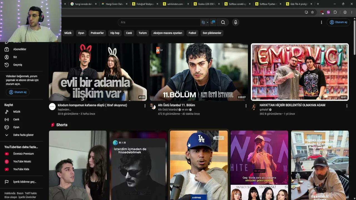The image size is (356, 200).
Task: Open YouTube settings three-dot menu near Oturum aç
Action: (322, 22)
